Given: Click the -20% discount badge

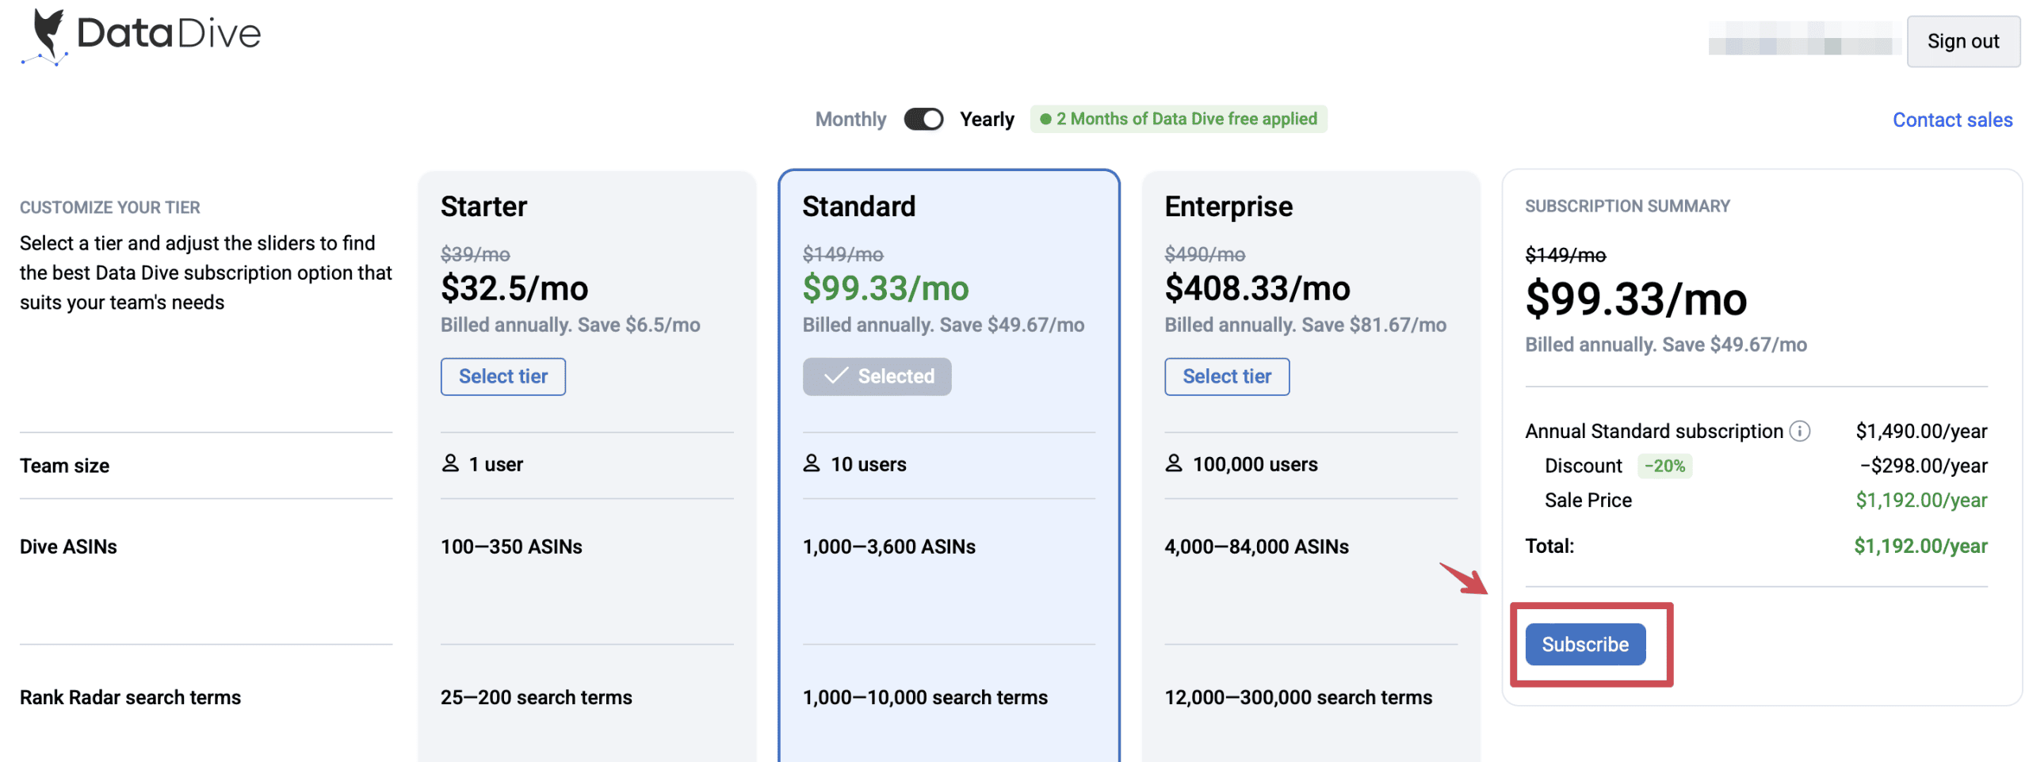Looking at the screenshot, I should pos(1664,466).
